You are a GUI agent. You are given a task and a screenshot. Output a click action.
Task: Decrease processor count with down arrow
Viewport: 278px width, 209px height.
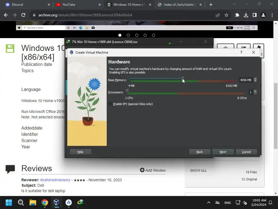pyautogui.click(x=255, y=93)
